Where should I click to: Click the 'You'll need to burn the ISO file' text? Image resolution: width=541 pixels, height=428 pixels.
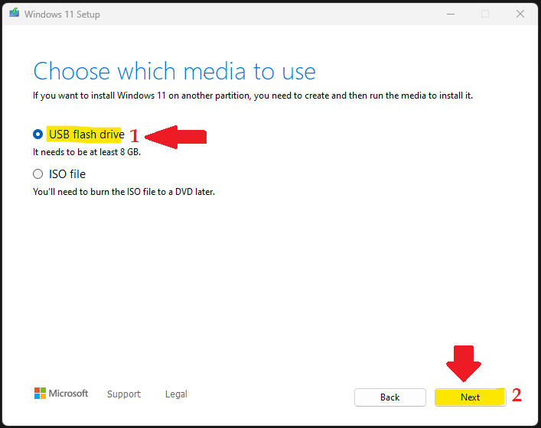[x=124, y=192]
